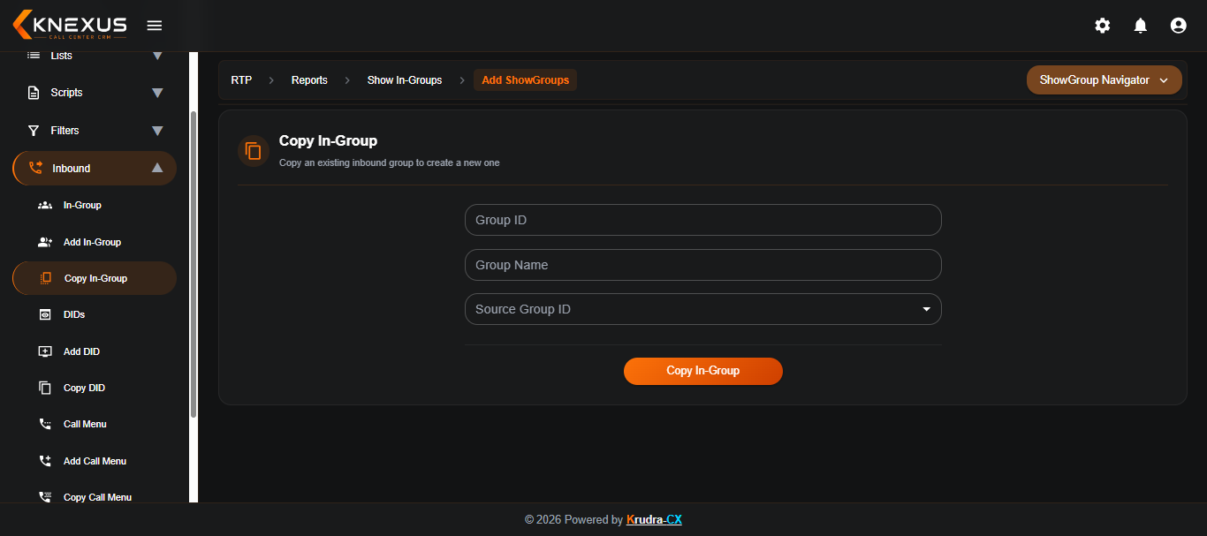Open the Source Group ID dropdown
1207x536 pixels.
(703, 309)
